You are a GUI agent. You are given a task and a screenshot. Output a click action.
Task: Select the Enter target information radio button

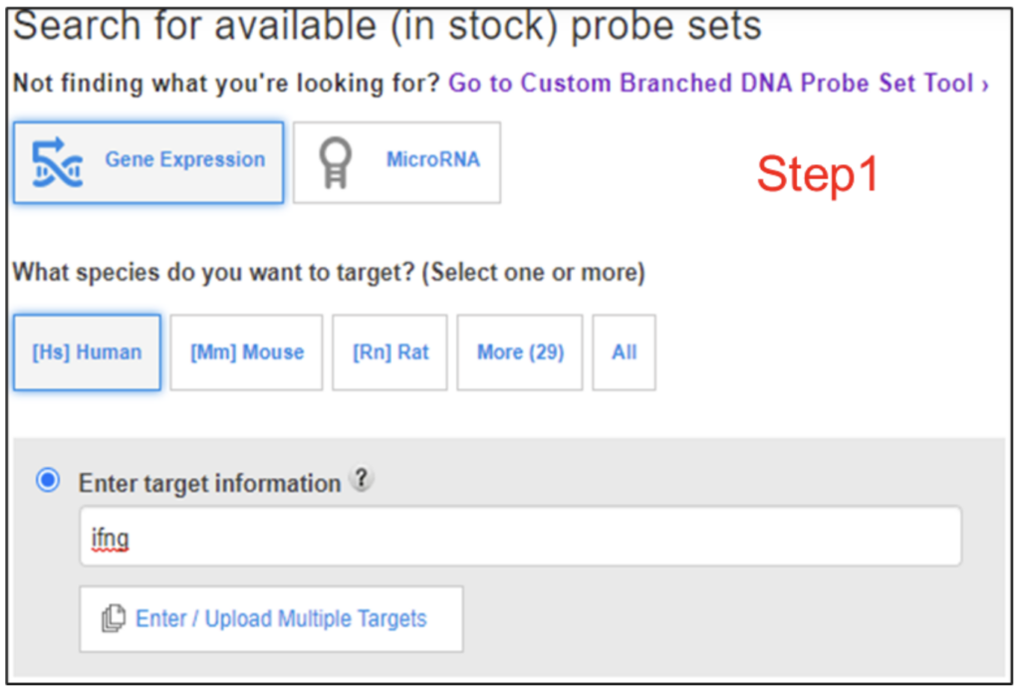[48, 481]
